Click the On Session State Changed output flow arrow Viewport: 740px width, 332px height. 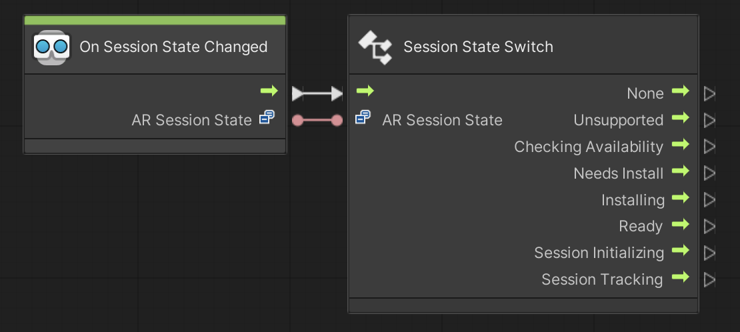click(269, 91)
